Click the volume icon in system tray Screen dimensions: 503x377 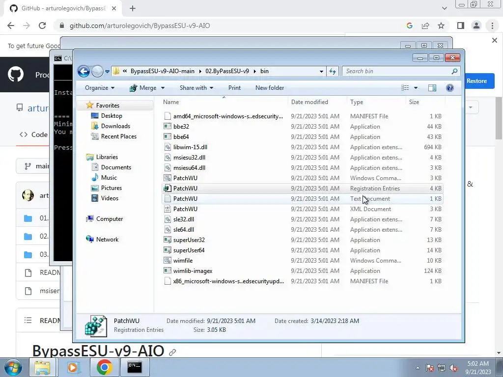click(453, 368)
